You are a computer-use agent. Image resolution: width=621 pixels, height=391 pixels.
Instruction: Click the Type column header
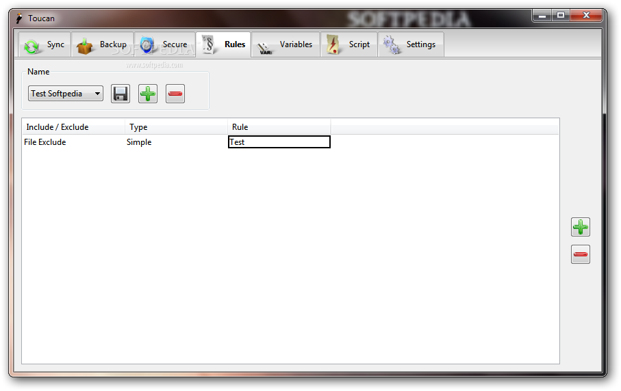[176, 127]
